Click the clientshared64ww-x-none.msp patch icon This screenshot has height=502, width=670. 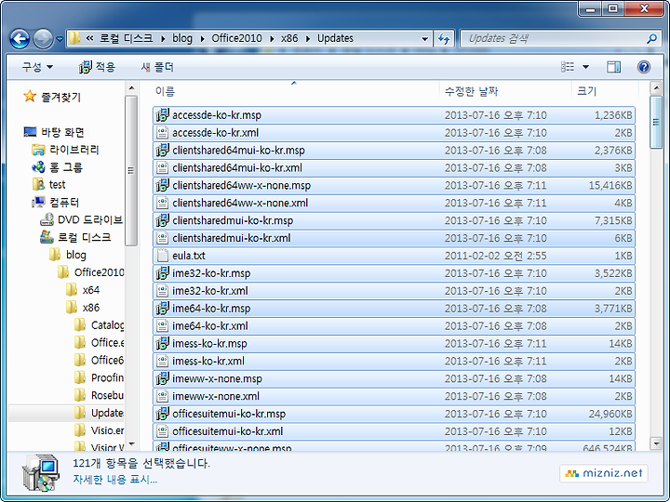click(x=162, y=185)
